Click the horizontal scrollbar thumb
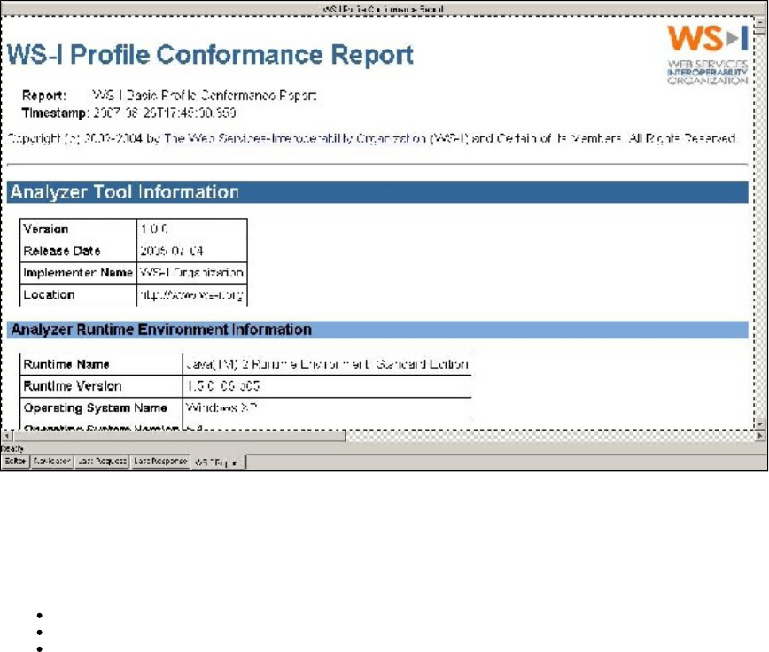 [x=180, y=435]
